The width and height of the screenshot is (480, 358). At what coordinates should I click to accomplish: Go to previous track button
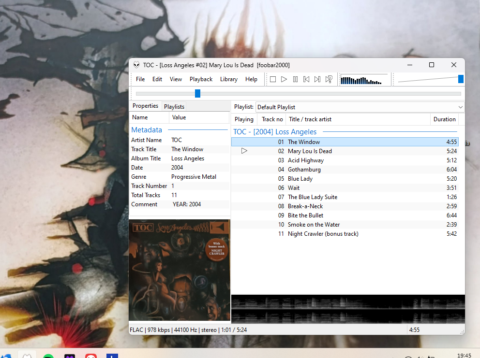[x=306, y=80]
